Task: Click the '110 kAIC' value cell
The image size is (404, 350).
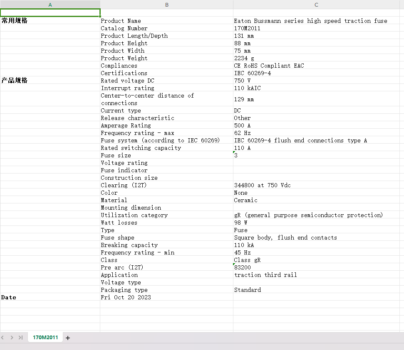Action: click(x=316, y=88)
